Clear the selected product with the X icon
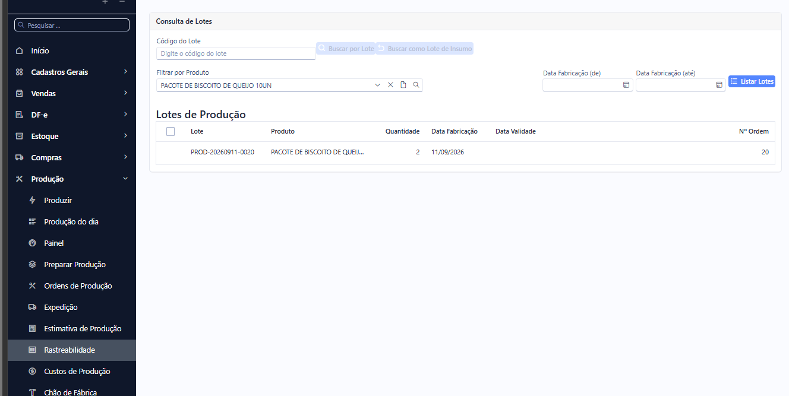Viewport: 789px width, 396px height. (x=390, y=85)
